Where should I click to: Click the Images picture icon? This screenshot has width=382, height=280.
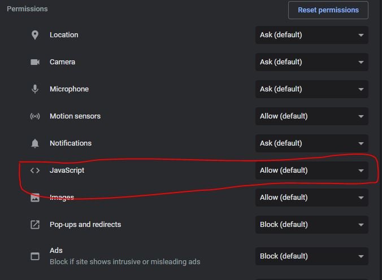click(x=35, y=198)
